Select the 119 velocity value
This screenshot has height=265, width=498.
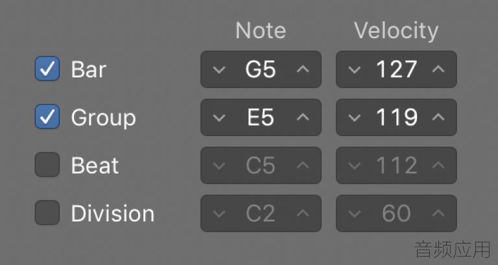click(396, 117)
